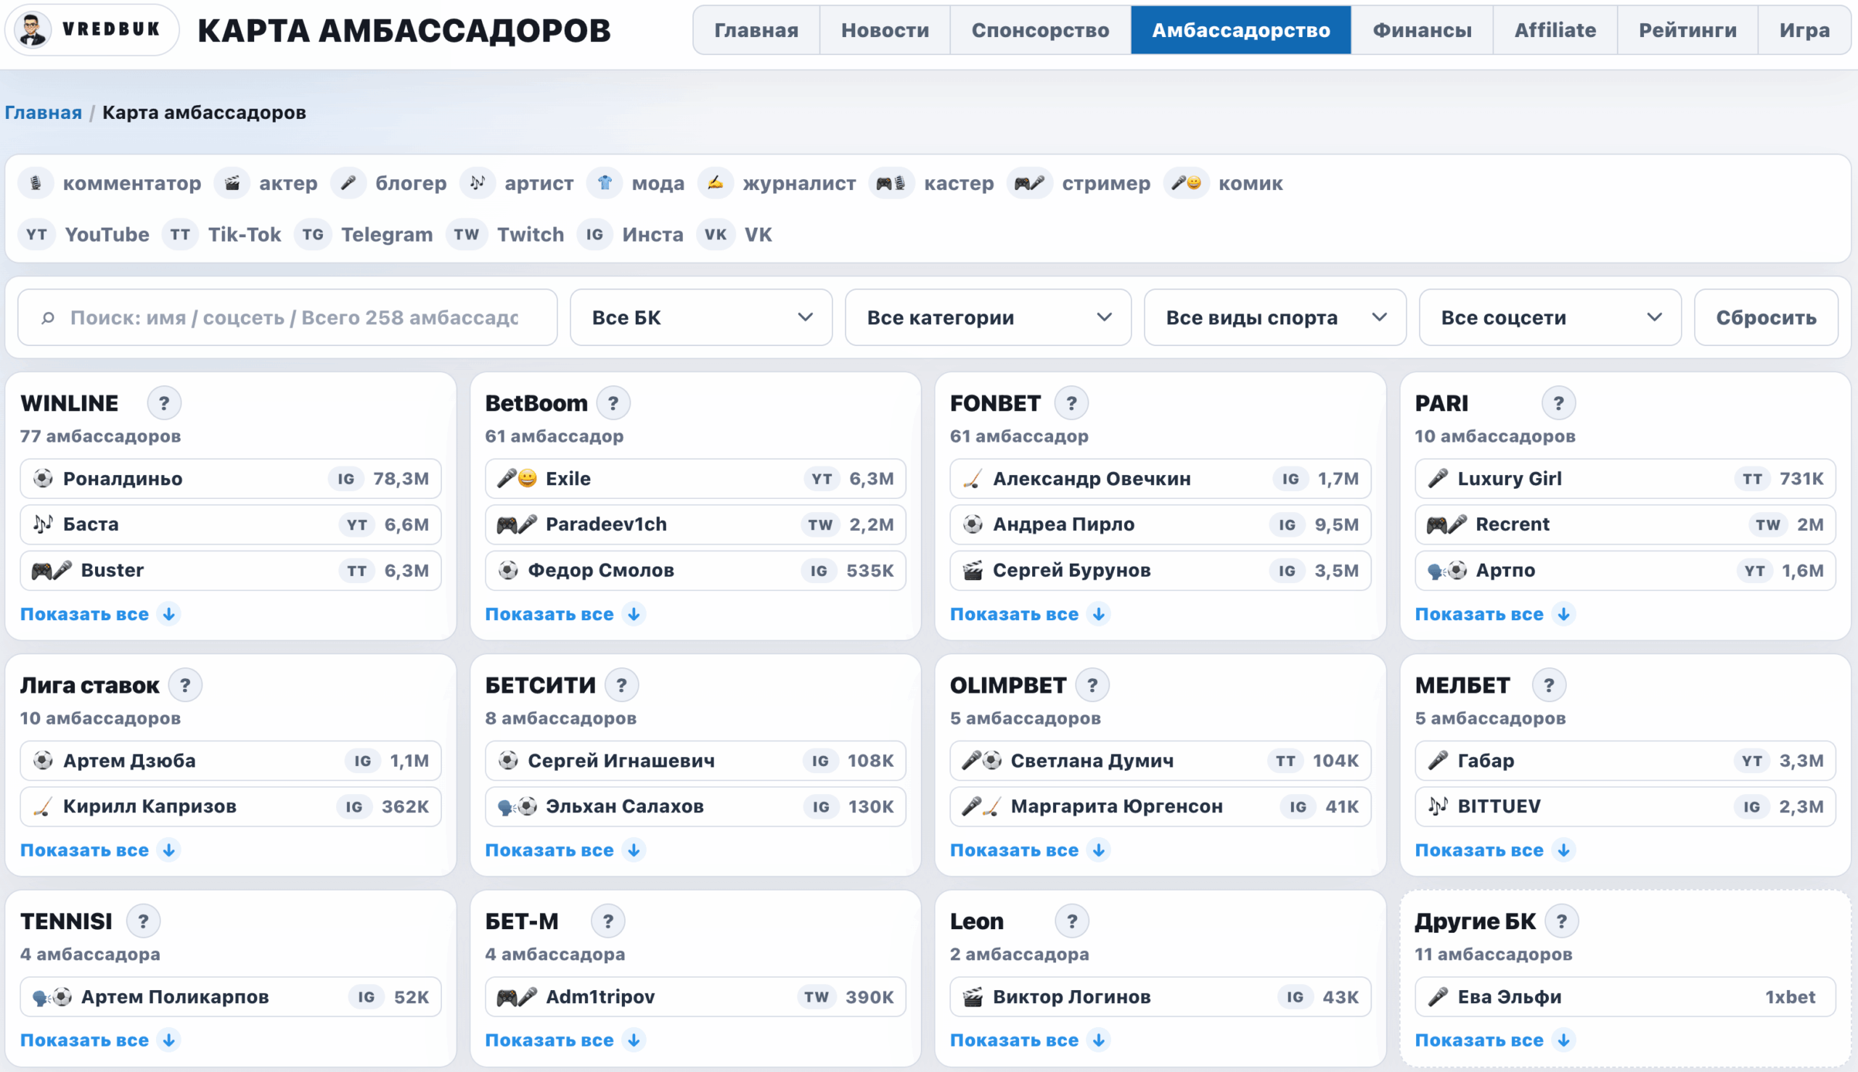Viewport: 1858px width, 1072px height.
Task: Select the актер clapperboard filter icon
Action: point(232,184)
